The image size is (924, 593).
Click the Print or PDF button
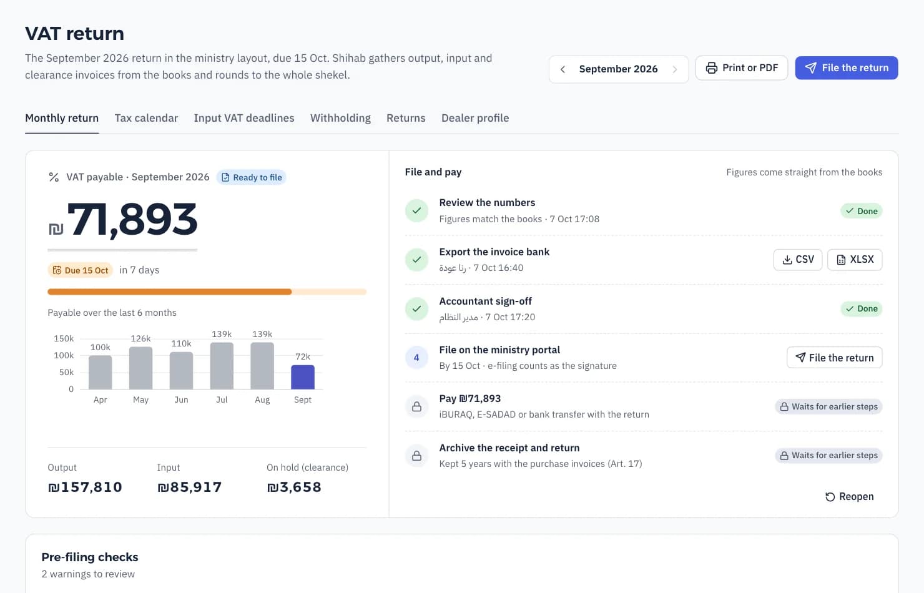742,68
